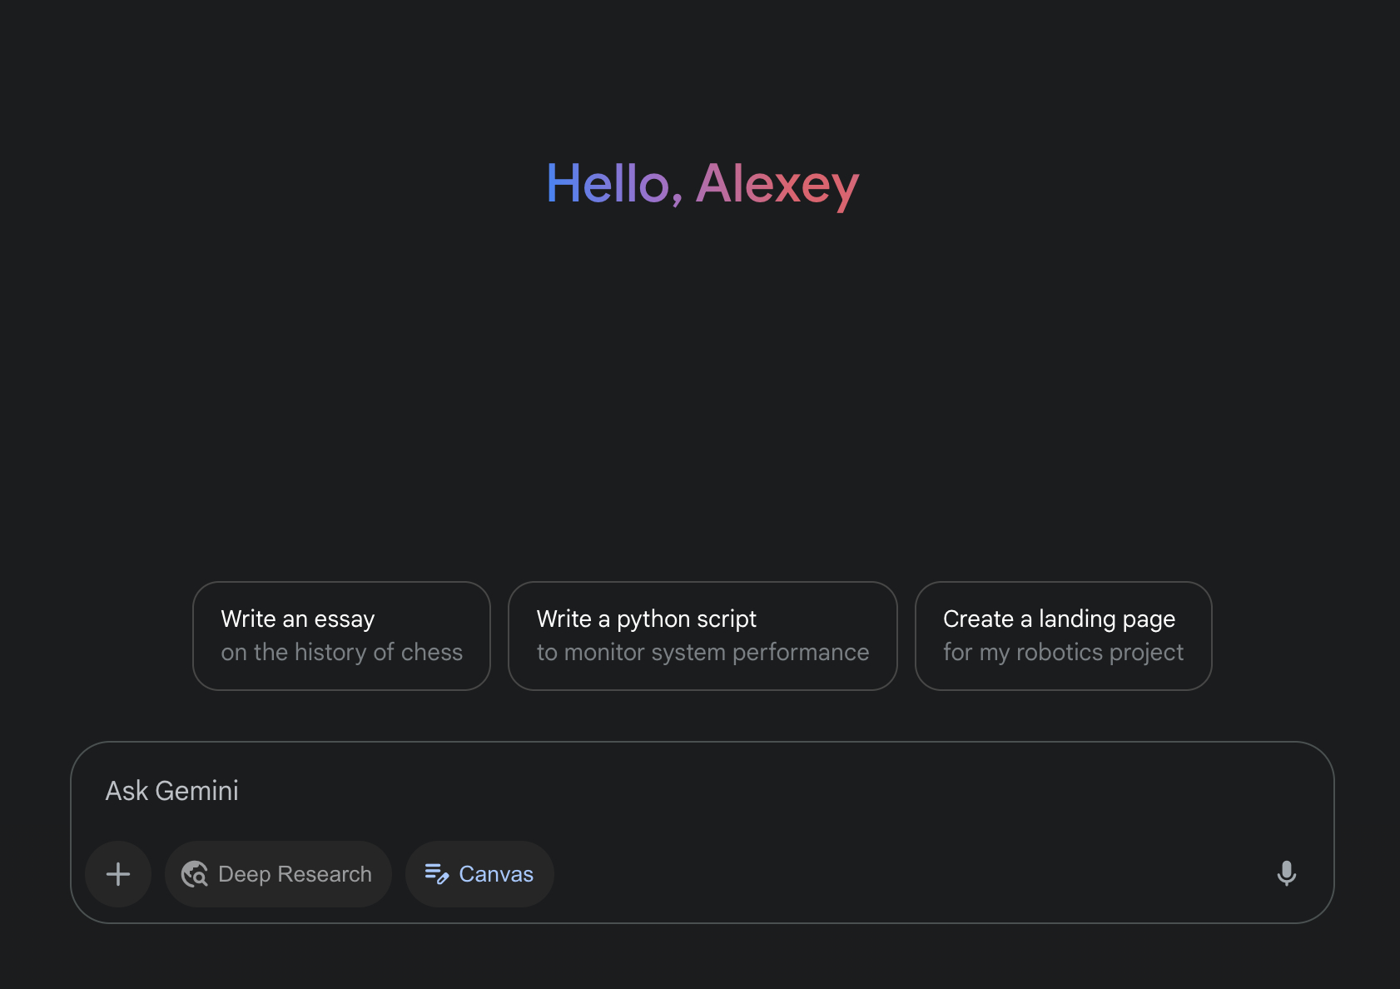Click the 'Hello, Alexey' greeting heading
The image size is (1400, 989).
[x=702, y=184]
